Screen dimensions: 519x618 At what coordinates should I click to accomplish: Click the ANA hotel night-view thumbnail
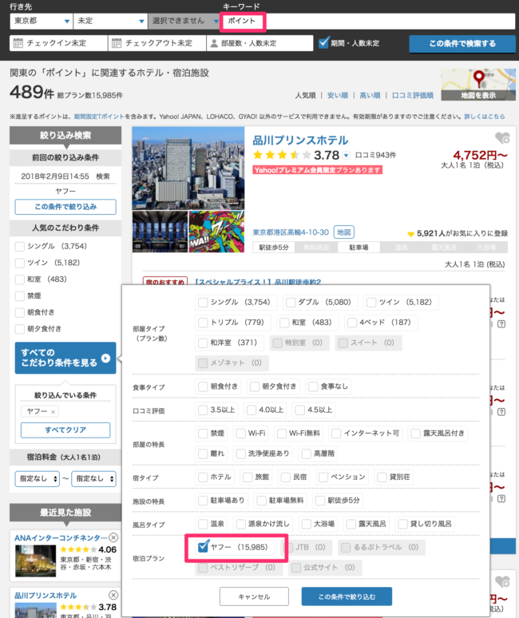click(35, 561)
